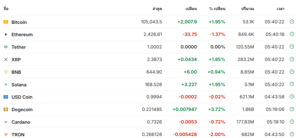This screenshot has height=138, width=296.
Task: Open the Bitcoin link
Action: [19, 22]
